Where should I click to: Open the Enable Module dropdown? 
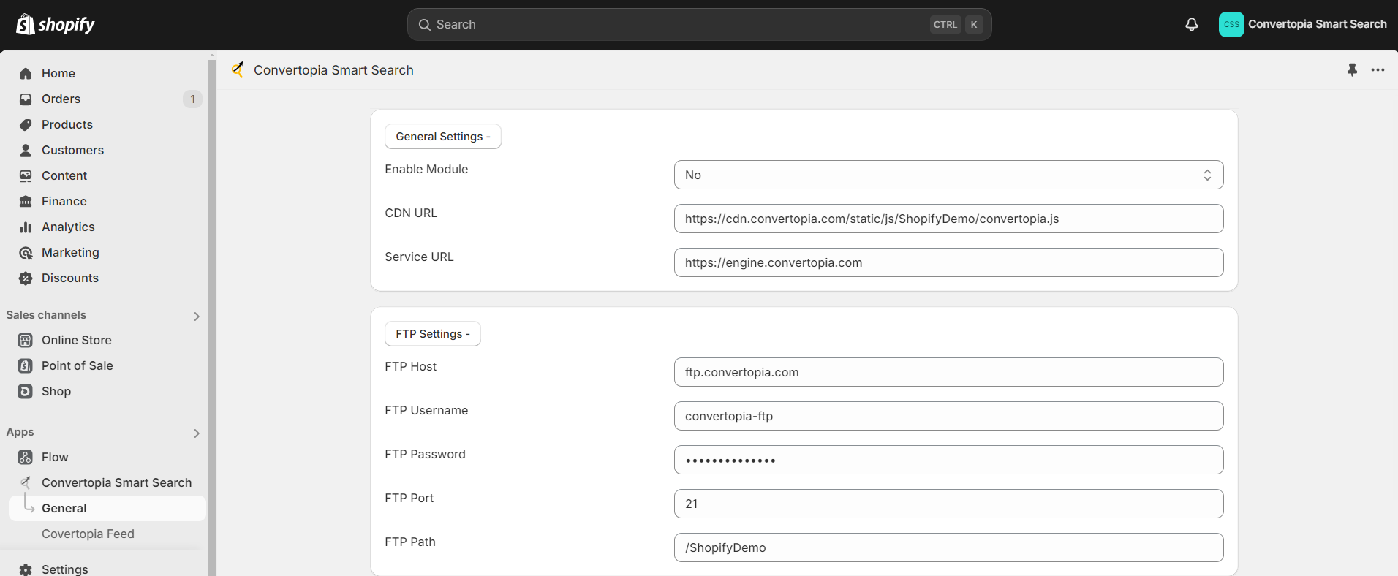(948, 175)
